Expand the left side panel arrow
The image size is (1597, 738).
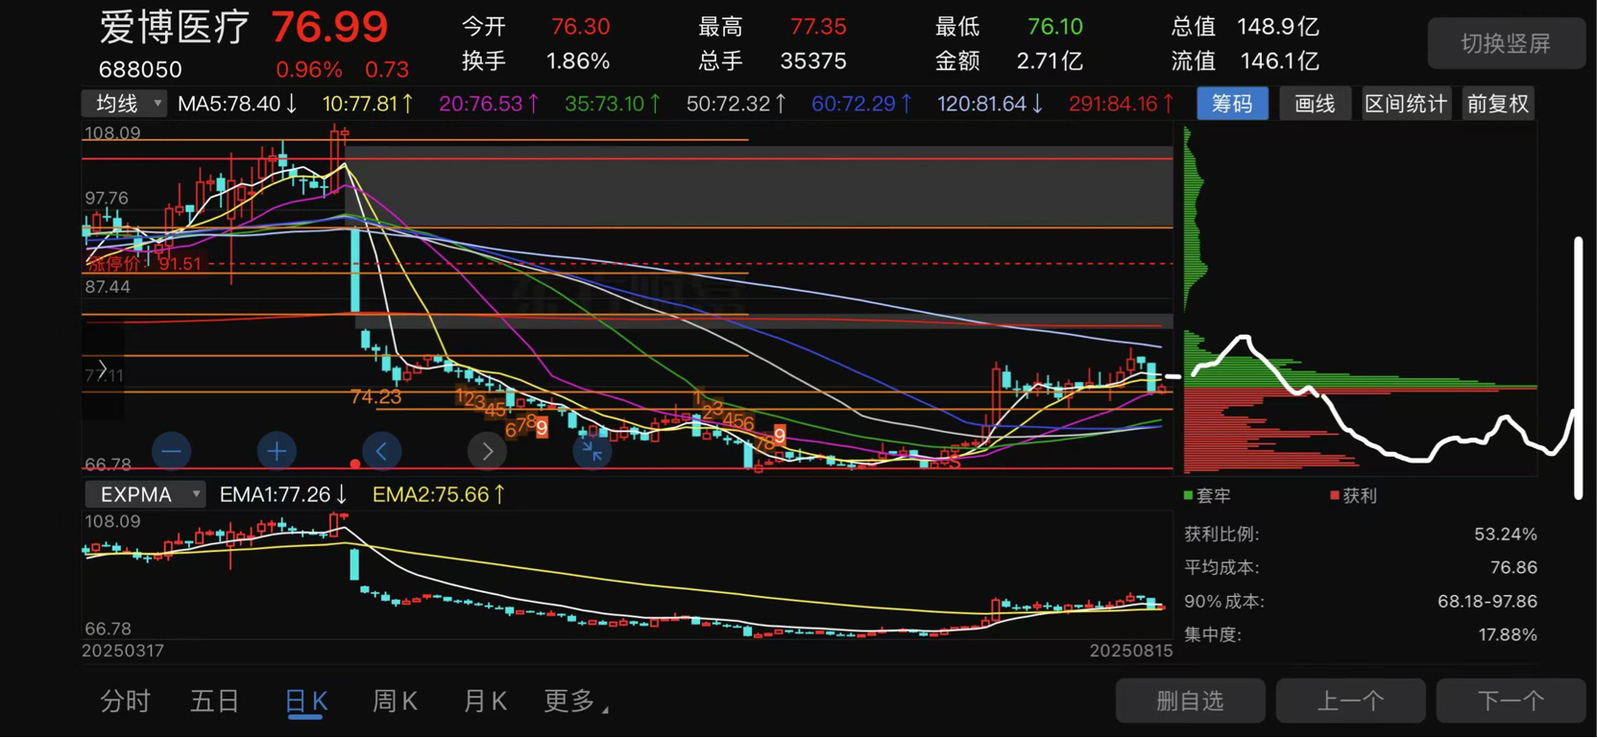click(103, 369)
